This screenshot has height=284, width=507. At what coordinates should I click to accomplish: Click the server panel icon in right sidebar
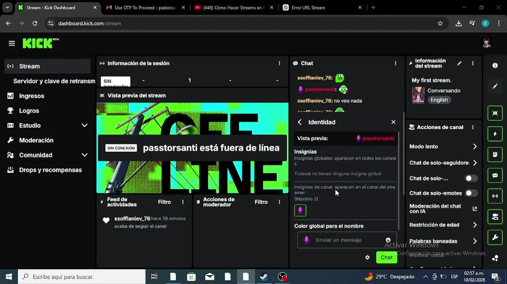pos(495,217)
